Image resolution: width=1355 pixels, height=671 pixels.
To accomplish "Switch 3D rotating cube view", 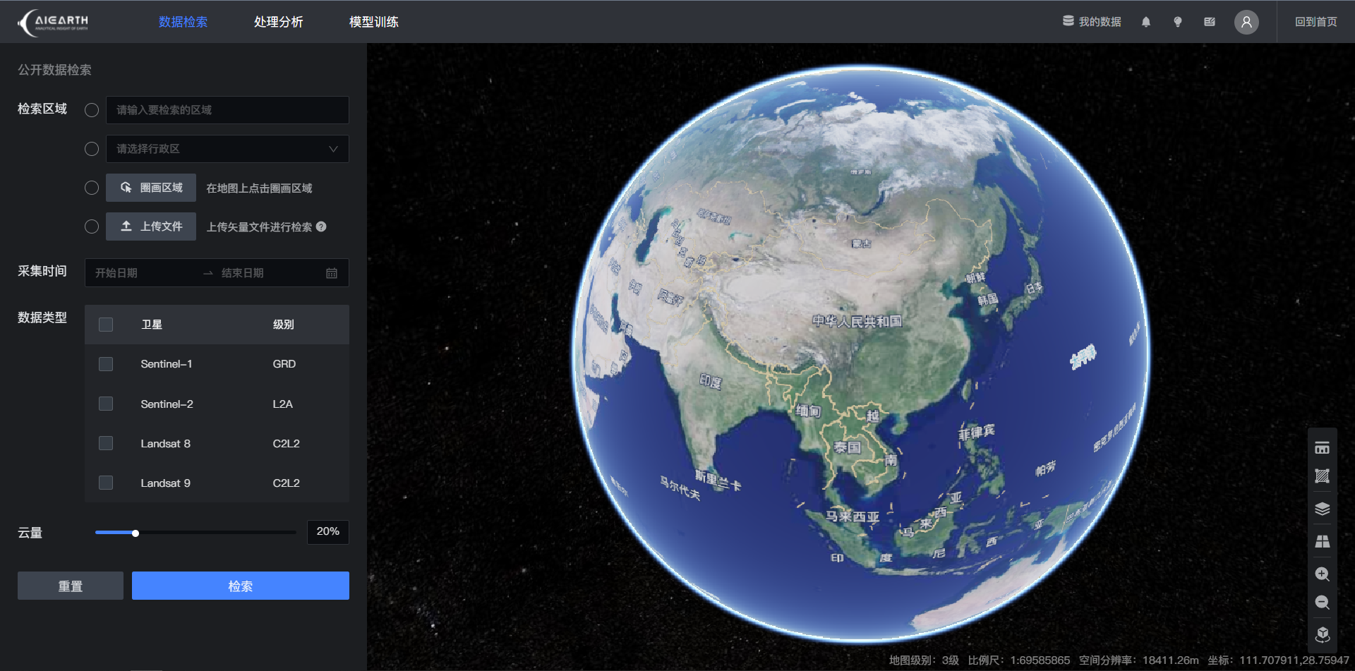I will click(x=1323, y=634).
